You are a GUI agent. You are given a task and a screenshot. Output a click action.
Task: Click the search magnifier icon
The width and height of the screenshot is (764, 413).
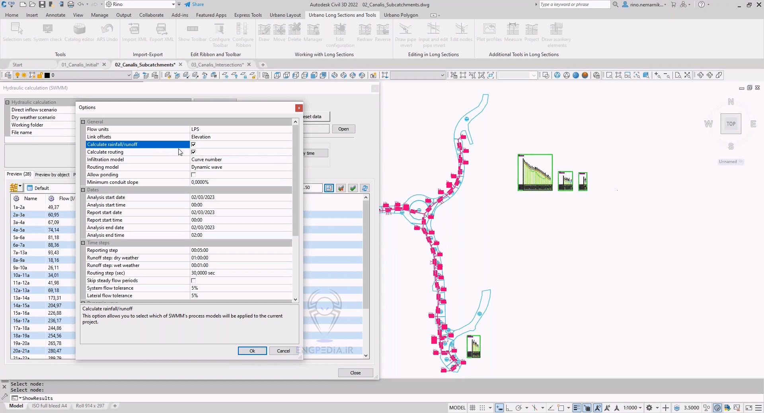[x=615, y=4]
